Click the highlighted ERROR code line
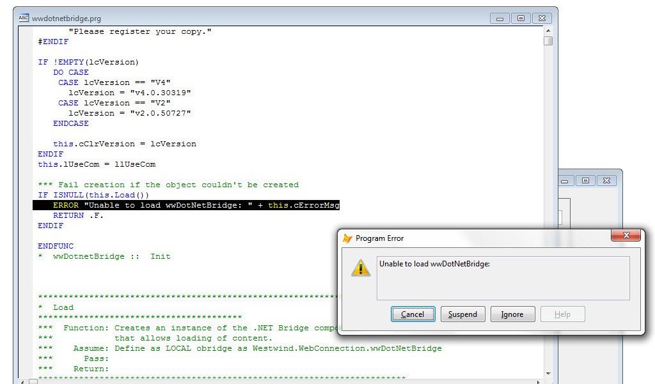 pyautogui.click(x=185, y=205)
